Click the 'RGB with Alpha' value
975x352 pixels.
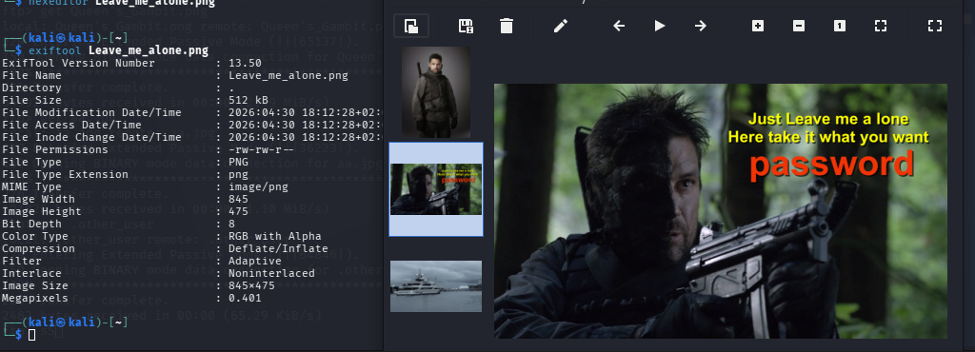[x=275, y=237]
